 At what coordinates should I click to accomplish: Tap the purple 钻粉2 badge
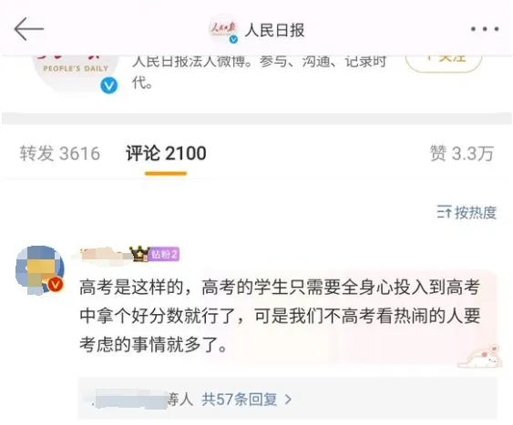(x=164, y=254)
